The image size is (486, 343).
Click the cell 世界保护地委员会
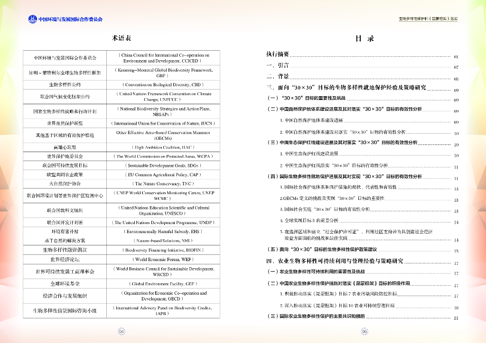click(x=65, y=156)
